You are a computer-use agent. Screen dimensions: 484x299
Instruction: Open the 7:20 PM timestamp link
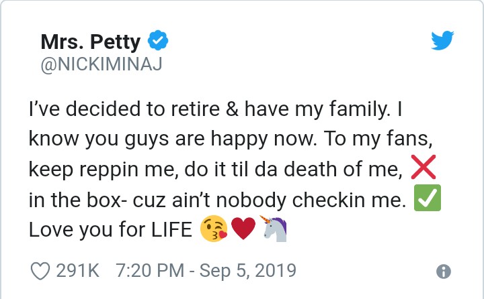(x=150, y=271)
